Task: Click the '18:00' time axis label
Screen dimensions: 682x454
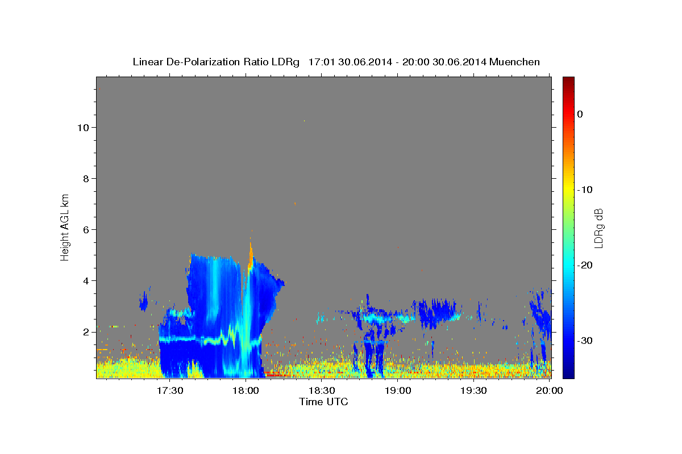Action: pos(246,390)
